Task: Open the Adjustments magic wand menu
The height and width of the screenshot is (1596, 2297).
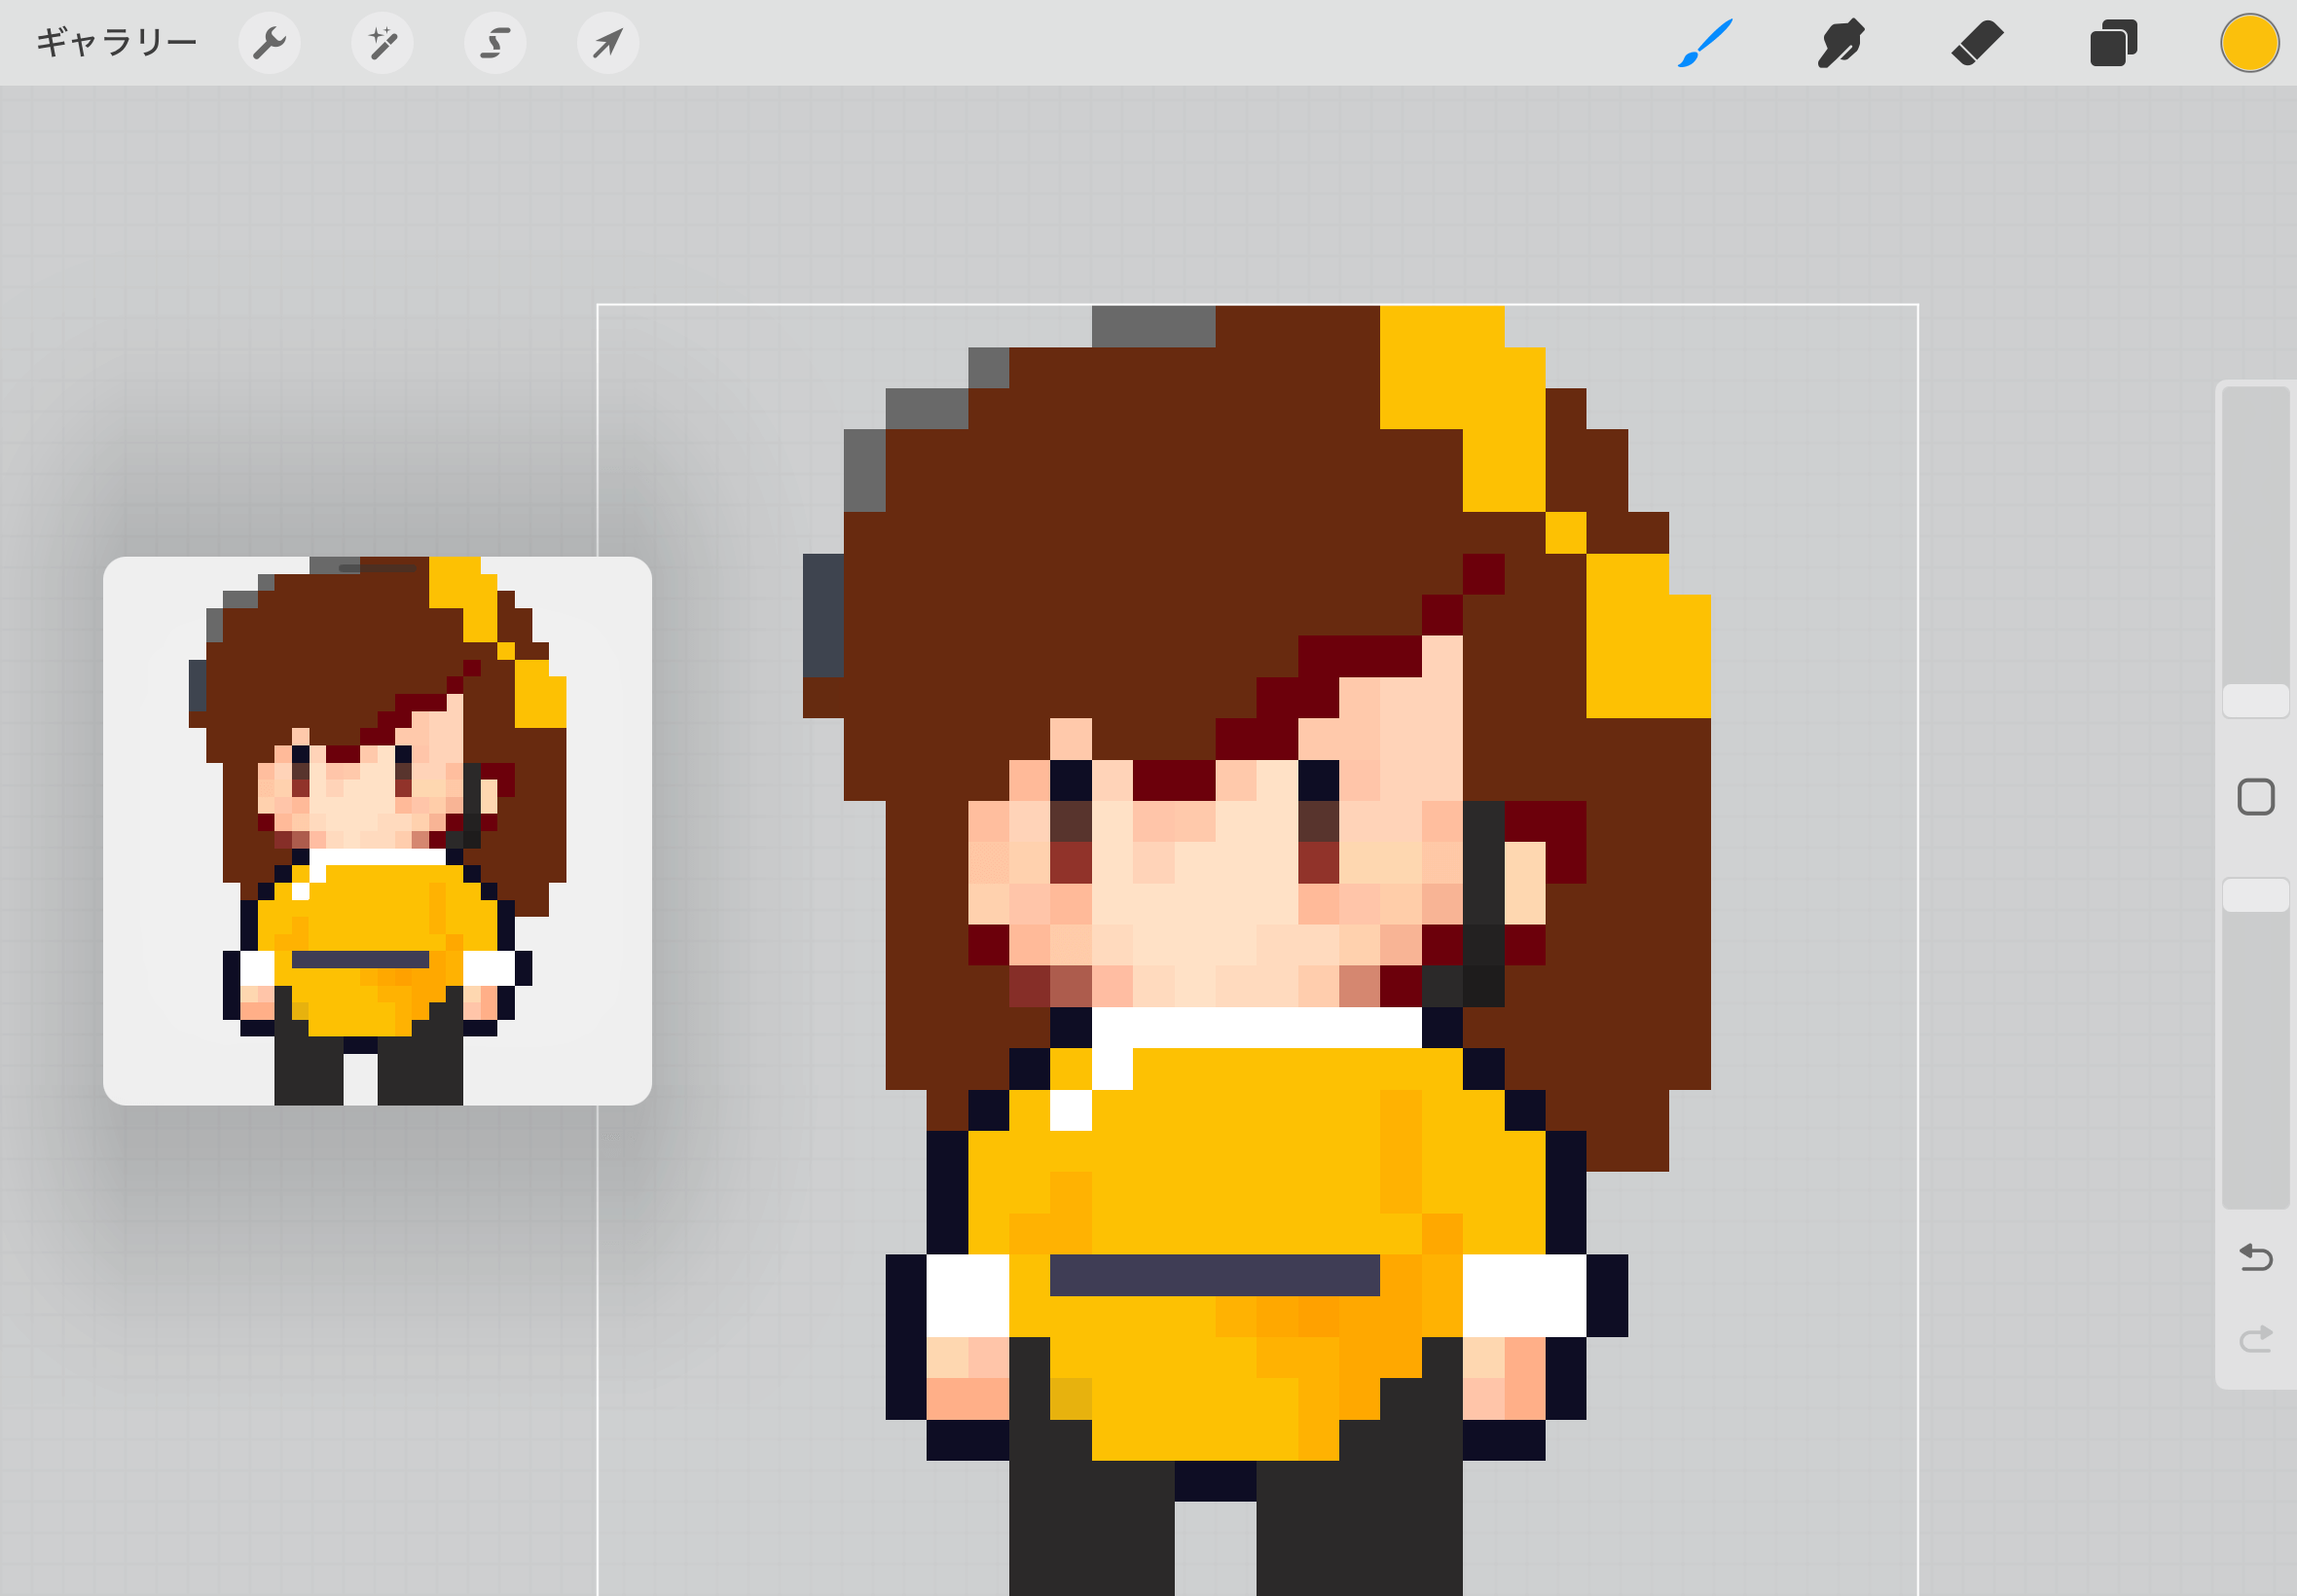Action: 382,43
